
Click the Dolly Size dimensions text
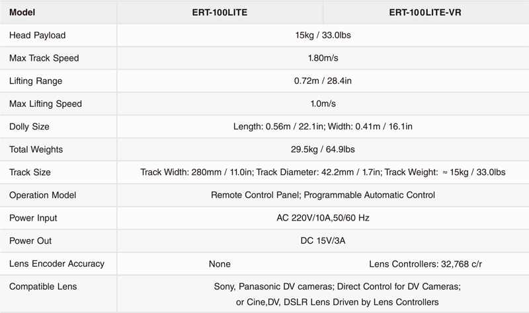point(323,127)
